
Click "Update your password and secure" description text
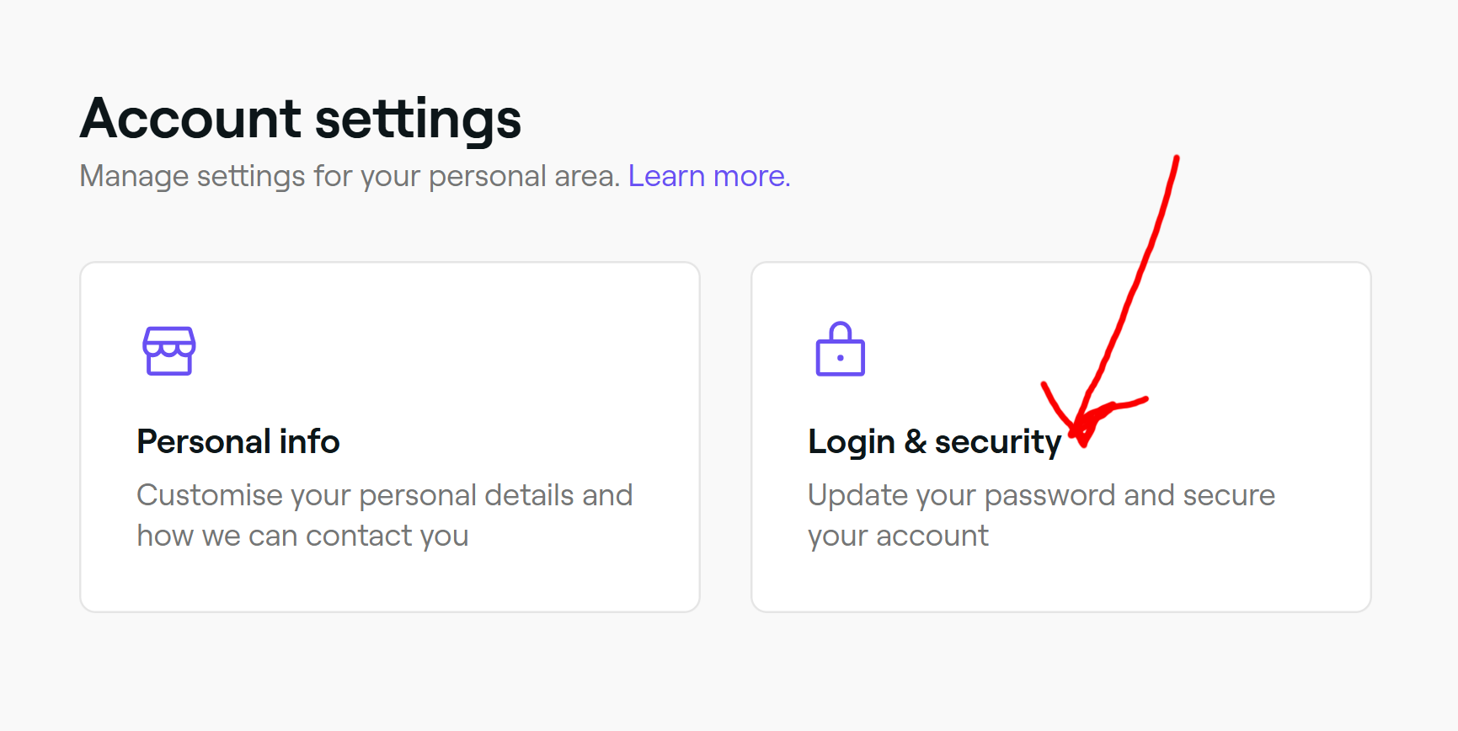point(1042,495)
